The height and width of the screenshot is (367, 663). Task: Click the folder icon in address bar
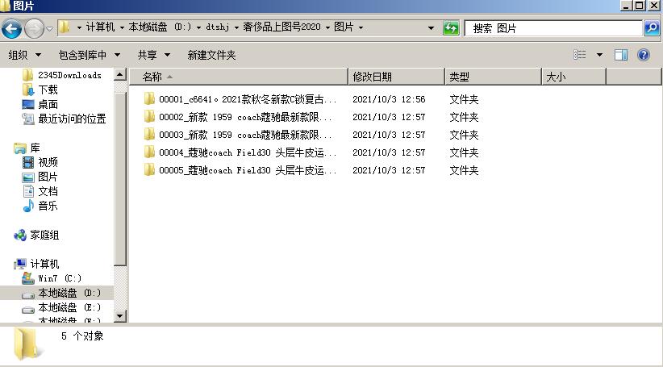coord(65,27)
